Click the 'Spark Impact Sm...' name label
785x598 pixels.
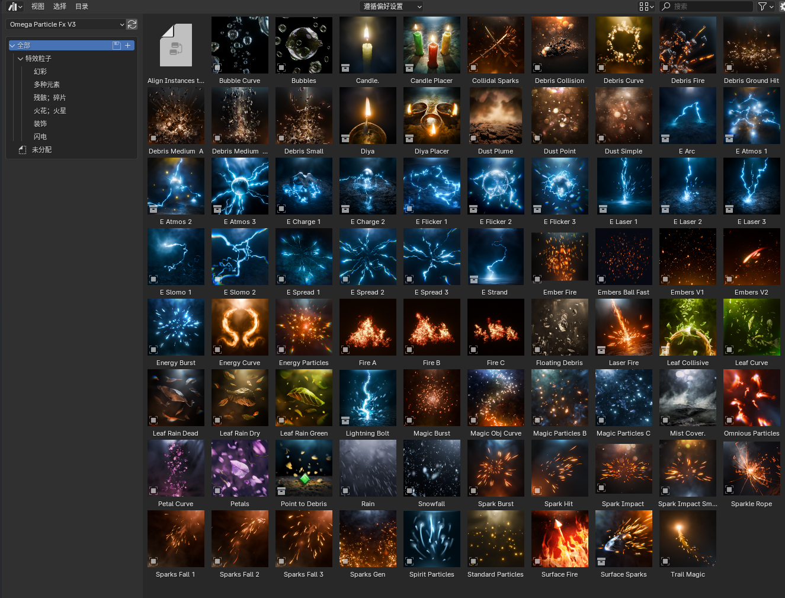point(688,504)
